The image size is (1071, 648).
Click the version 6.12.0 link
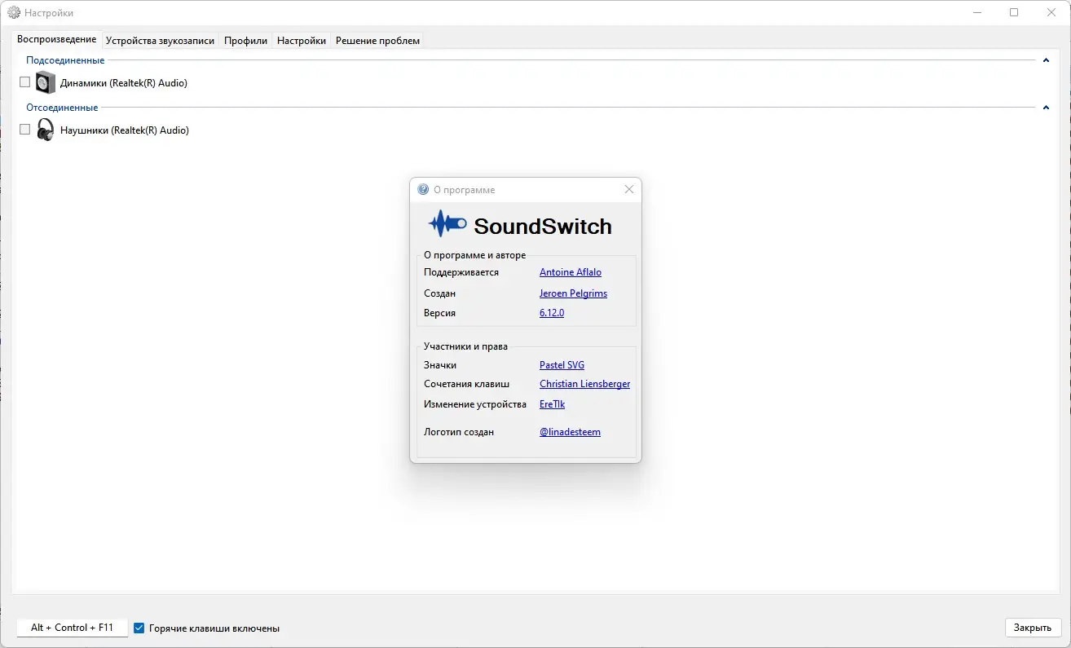click(x=552, y=313)
